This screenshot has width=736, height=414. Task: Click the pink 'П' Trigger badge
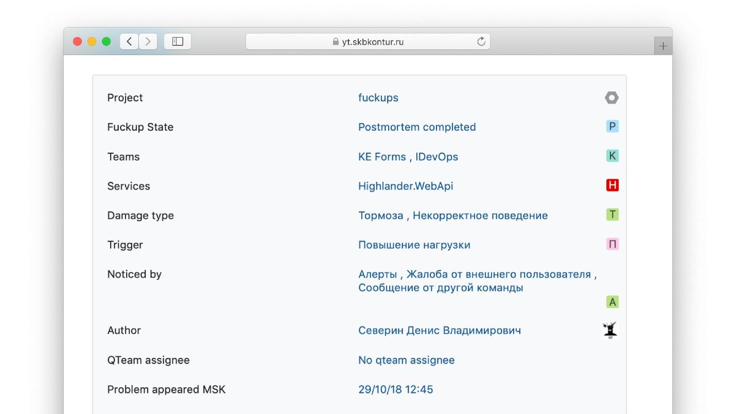tap(612, 244)
